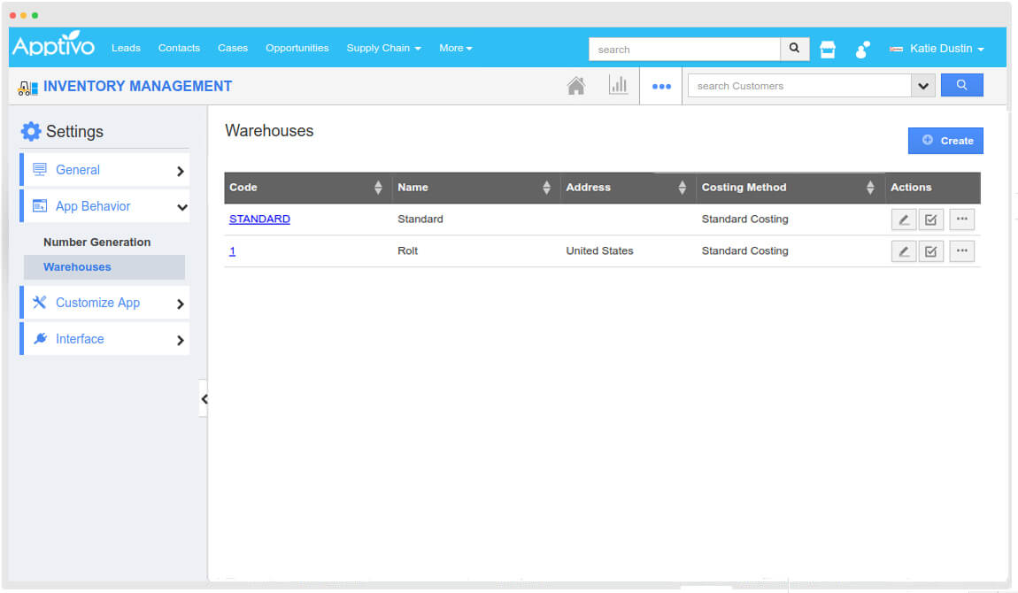Sort the table by the Code column arrows
Image resolution: width=1018 pixels, height=593 pixels.
pyautogui.click(x=380, y=188)
